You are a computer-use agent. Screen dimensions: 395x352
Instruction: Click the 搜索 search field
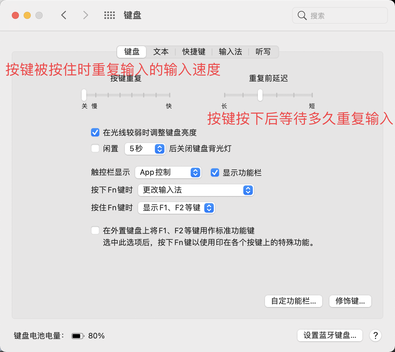[x=340, y=15]
